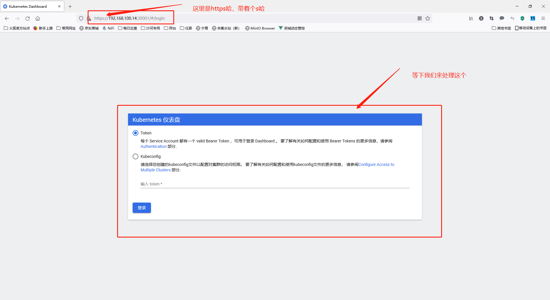Close the Firefox window
550x300 pixels.
click(x=543, y=6)
